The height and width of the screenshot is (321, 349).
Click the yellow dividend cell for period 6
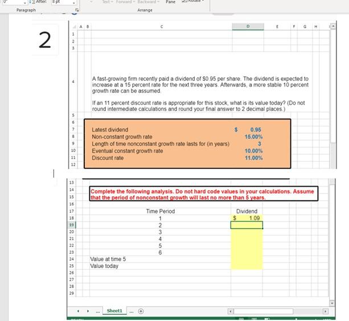click(247, 252)
